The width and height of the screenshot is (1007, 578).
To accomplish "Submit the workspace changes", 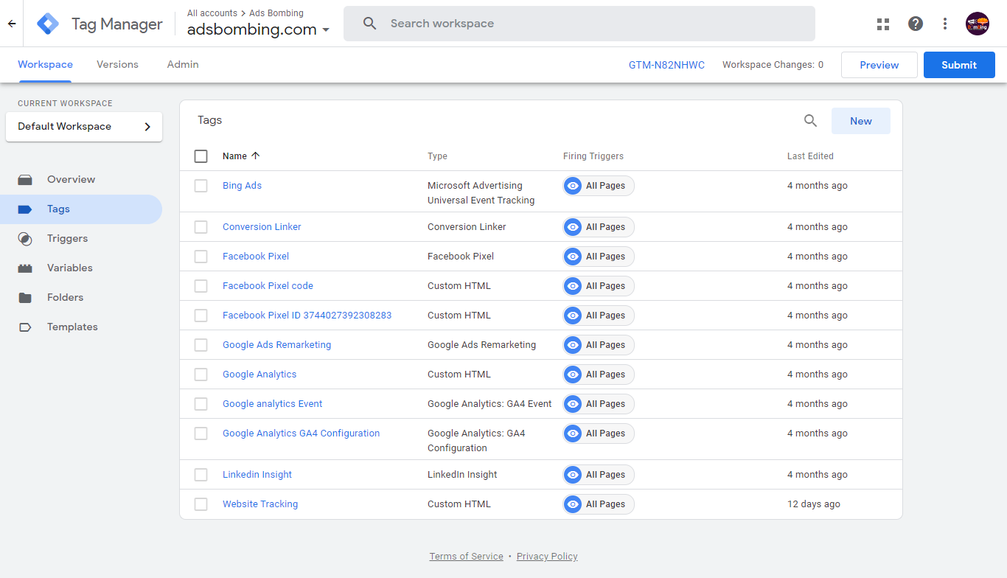I will click(958, 64).
